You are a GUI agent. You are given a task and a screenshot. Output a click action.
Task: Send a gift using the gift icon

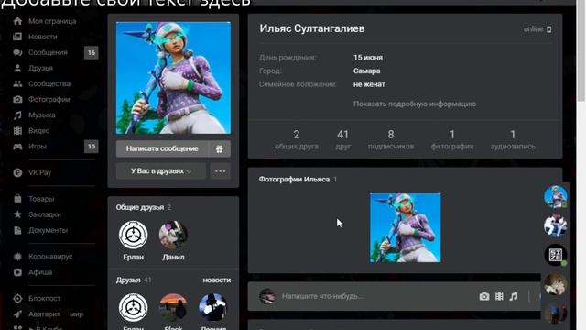click(x=220, y=148)
